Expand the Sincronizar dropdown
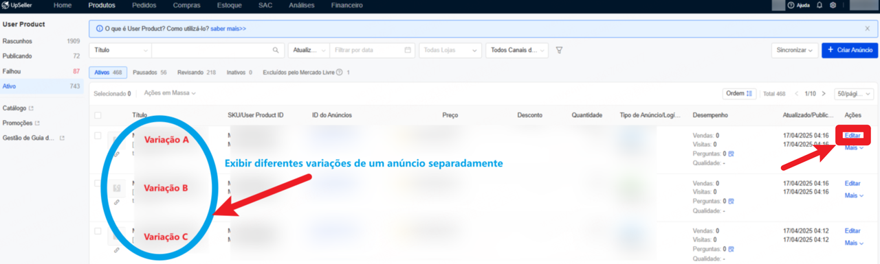Screen dimensions: 880x264 pos(795,50)
